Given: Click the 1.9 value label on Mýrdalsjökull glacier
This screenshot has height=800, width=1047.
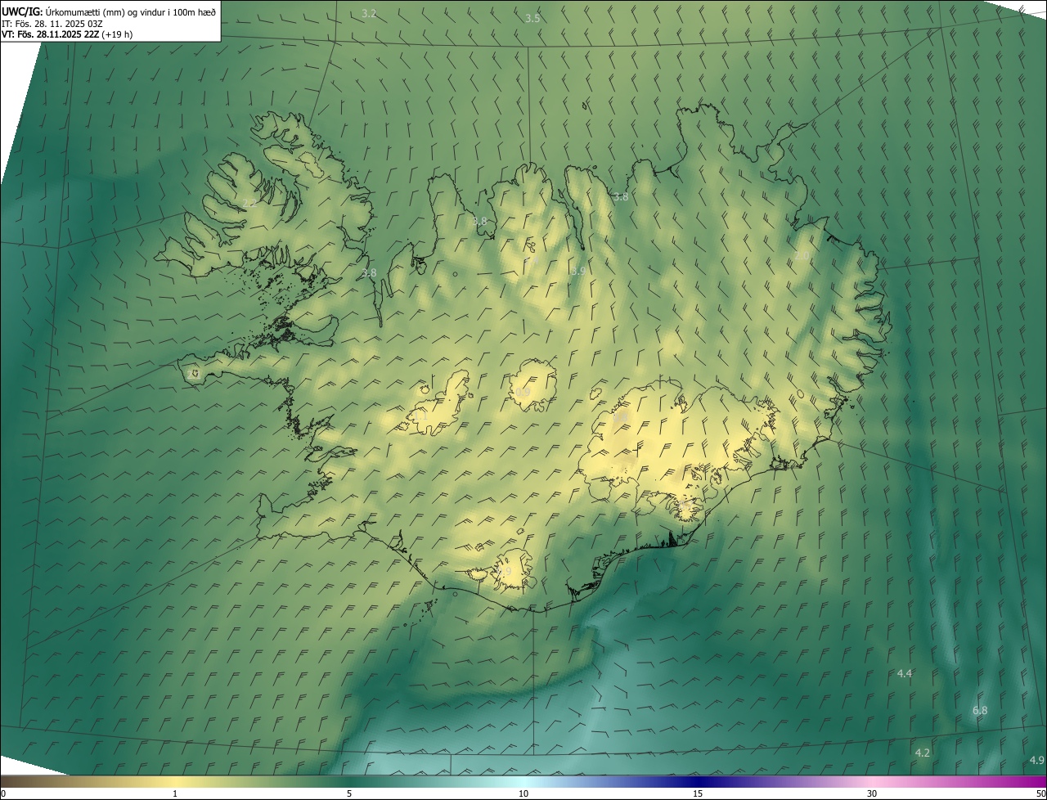Looking at the screenshot, I should point(504,572).
